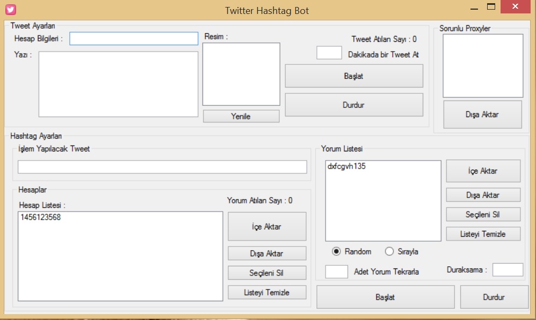This screenshot has height=320, width=536.
Task: Click the Sorunlu Proxyler list box
Action: (x=483, y=66)
